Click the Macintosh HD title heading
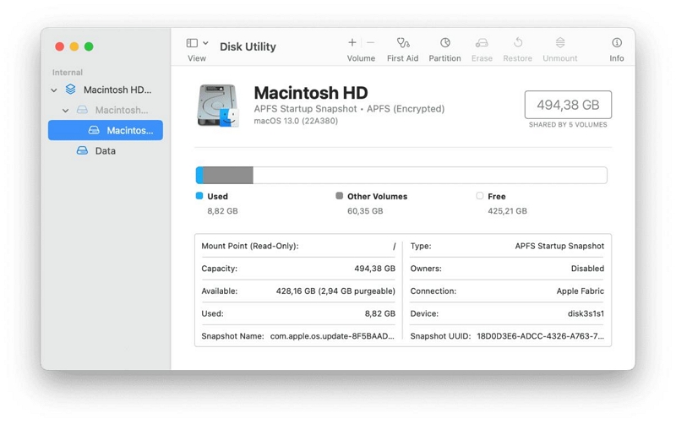 click(x=311, y=93)
